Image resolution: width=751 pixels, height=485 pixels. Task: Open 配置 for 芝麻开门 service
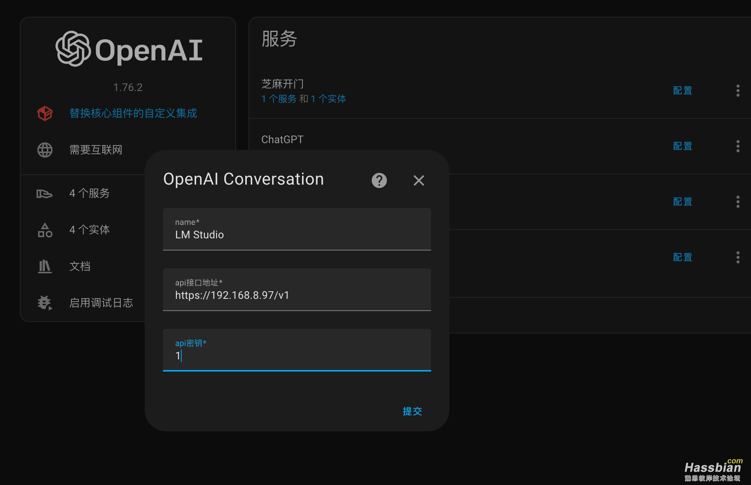[682, 91]
